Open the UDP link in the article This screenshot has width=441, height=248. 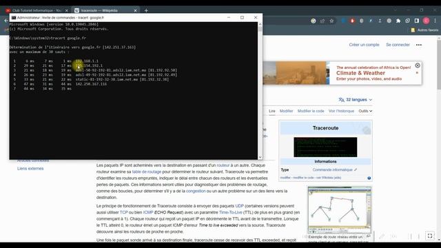[x=239, y=206]
